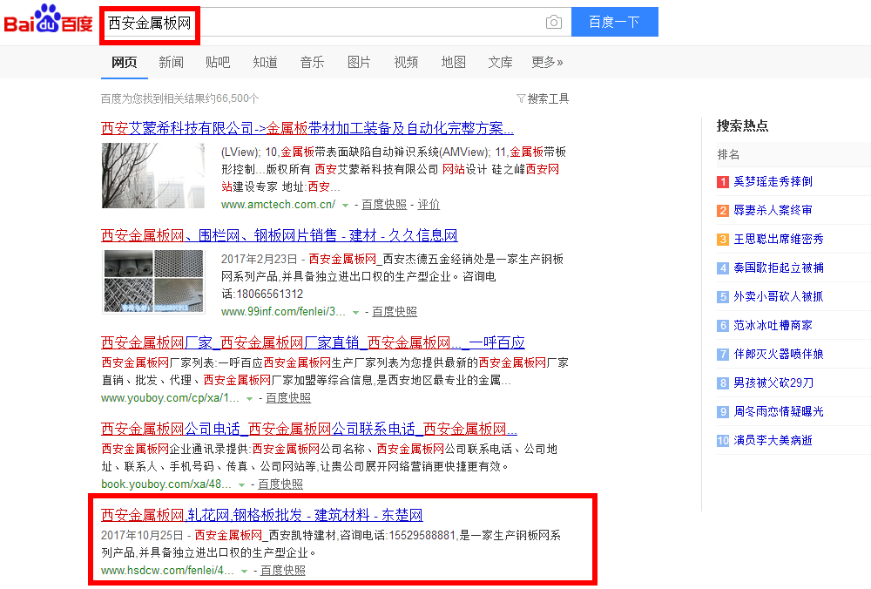Click the Baidu logo
Image resolution: width=871 pixels, height=589 pixels.
coord(48,19)
